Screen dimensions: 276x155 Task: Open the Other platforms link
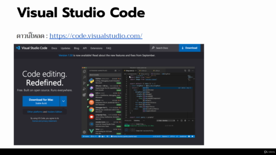point(35,112)
